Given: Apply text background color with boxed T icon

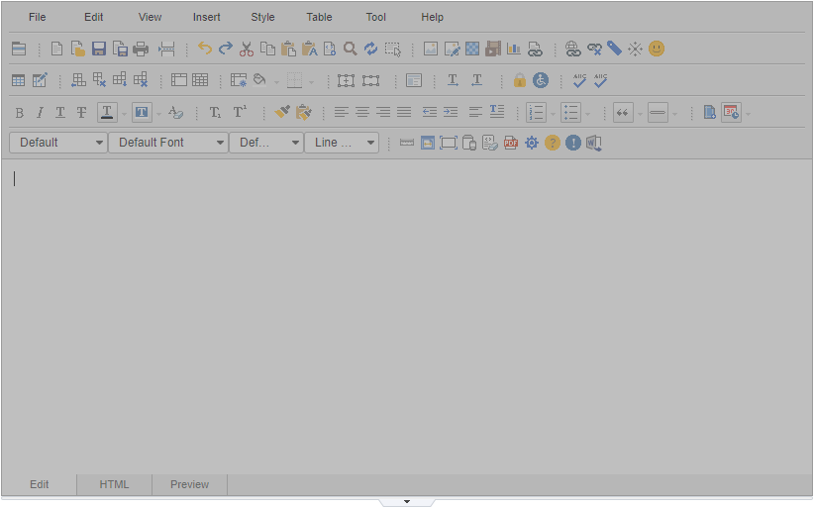Looking at the screenshot, I should [x=142, y=113].
